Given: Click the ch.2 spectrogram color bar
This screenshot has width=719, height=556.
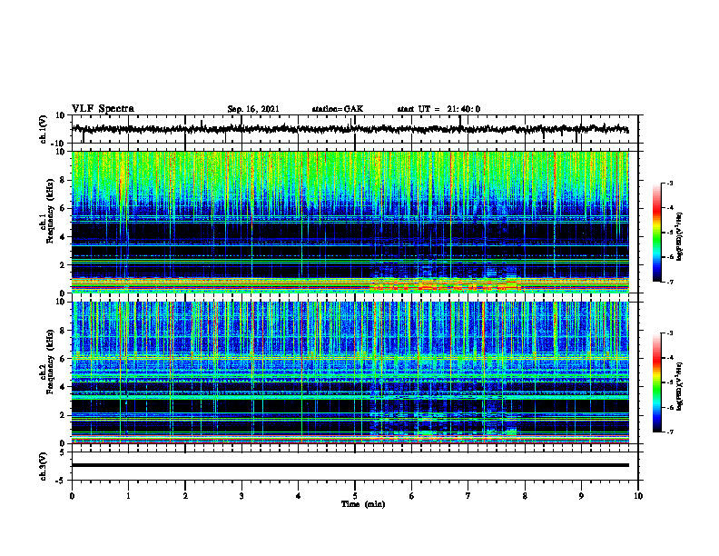Looking at the screenshot, I should 656,382.
